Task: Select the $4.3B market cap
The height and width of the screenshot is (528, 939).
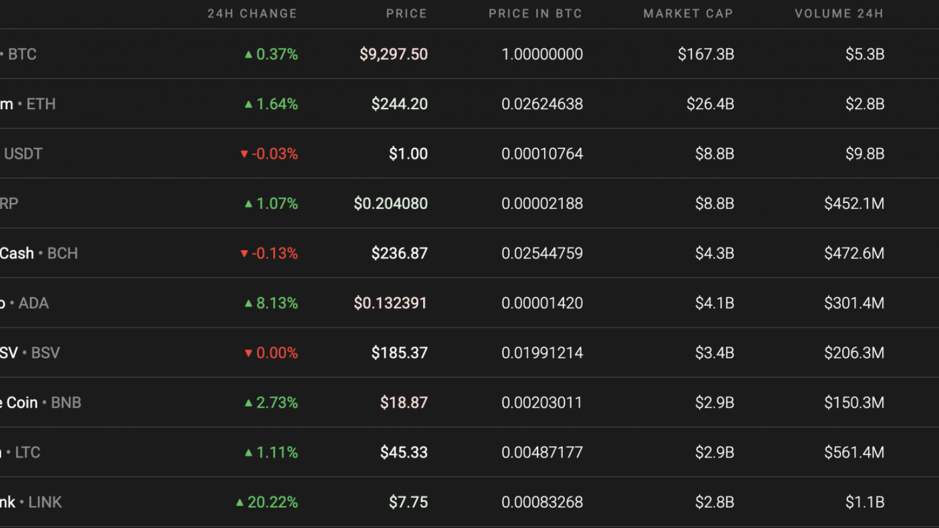Action: click(715, 253)
